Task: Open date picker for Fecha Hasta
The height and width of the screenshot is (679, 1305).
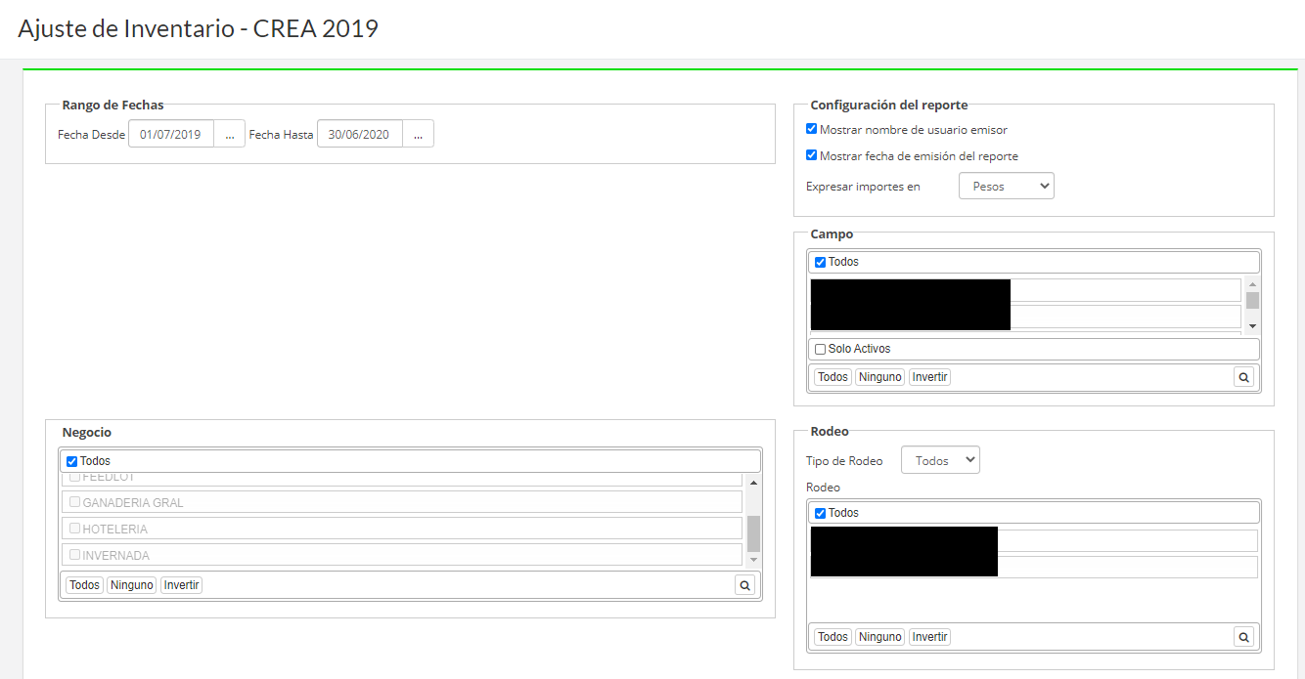Action: coord(418,135)
